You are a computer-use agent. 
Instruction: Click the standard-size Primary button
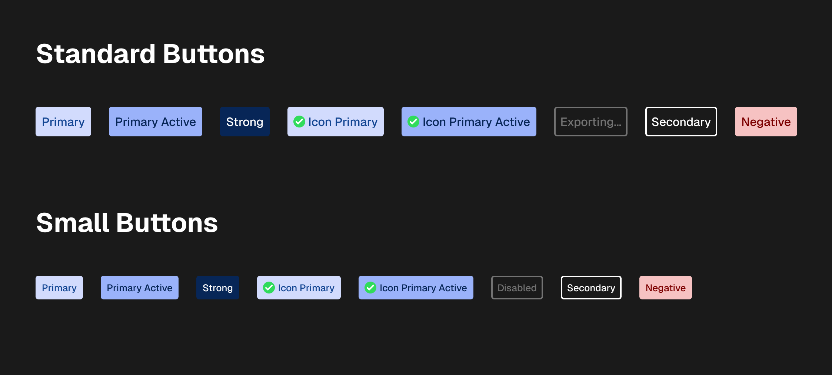[x=63, y=122]
